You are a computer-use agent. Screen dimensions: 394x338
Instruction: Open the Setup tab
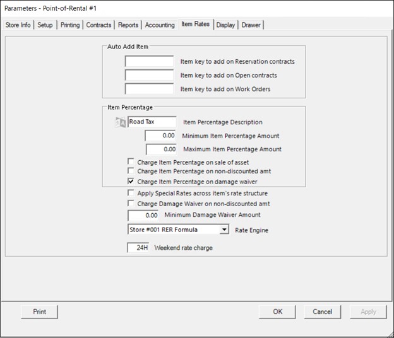click(45, 25)
